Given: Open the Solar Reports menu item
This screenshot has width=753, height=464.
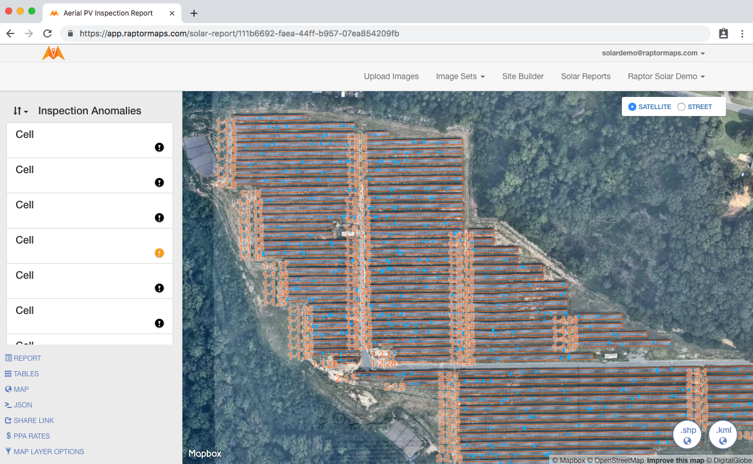Looking at the screenshot, I should [586, 76].
